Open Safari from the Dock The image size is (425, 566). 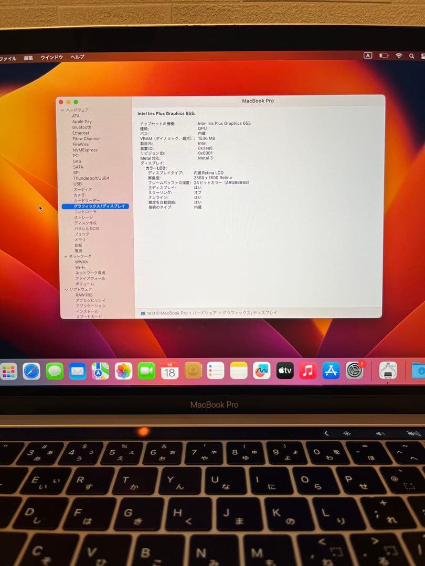(x=30, y=372)
